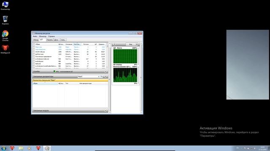Click the Монитор ресурсов title bar icon
The height and width of the screenshot is (151, 270).
[33, 34]
